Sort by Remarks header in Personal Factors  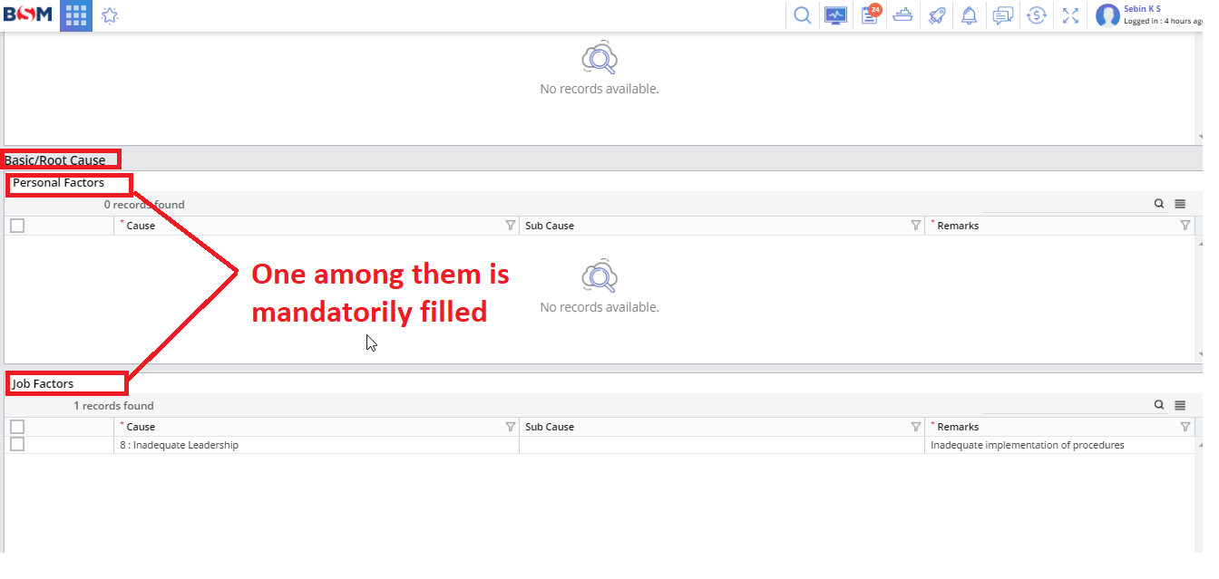pos(958,226)
